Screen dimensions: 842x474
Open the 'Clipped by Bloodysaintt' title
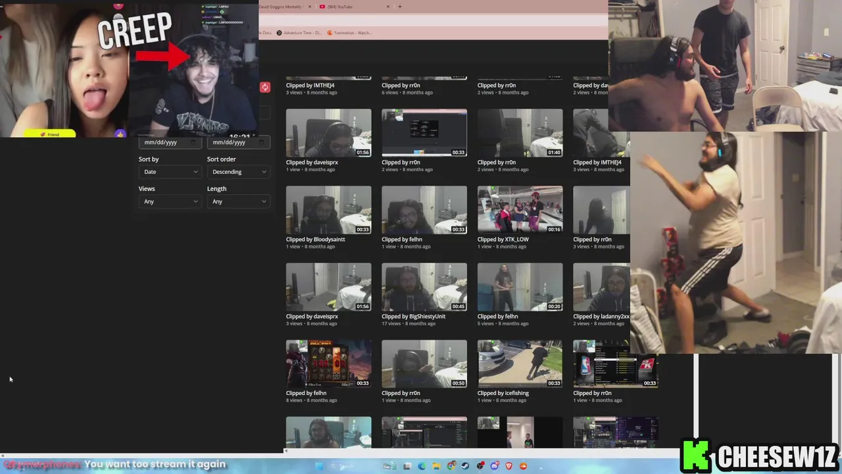coord(316,240)
